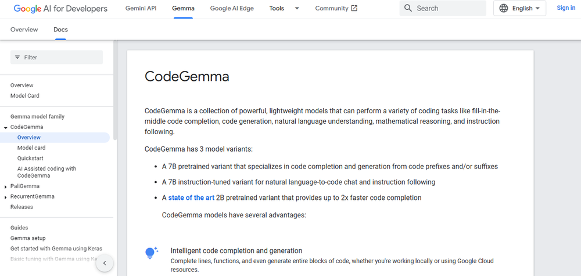
Task: Open Model Card in sidebar top section
Action: [x=25, y=95]
